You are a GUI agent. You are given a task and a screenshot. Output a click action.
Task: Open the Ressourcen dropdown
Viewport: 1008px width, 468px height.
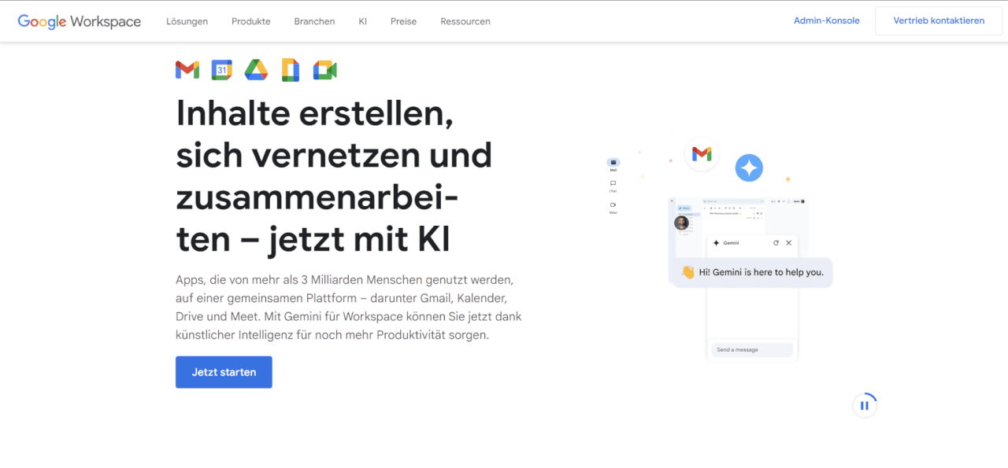click(465, 21)
